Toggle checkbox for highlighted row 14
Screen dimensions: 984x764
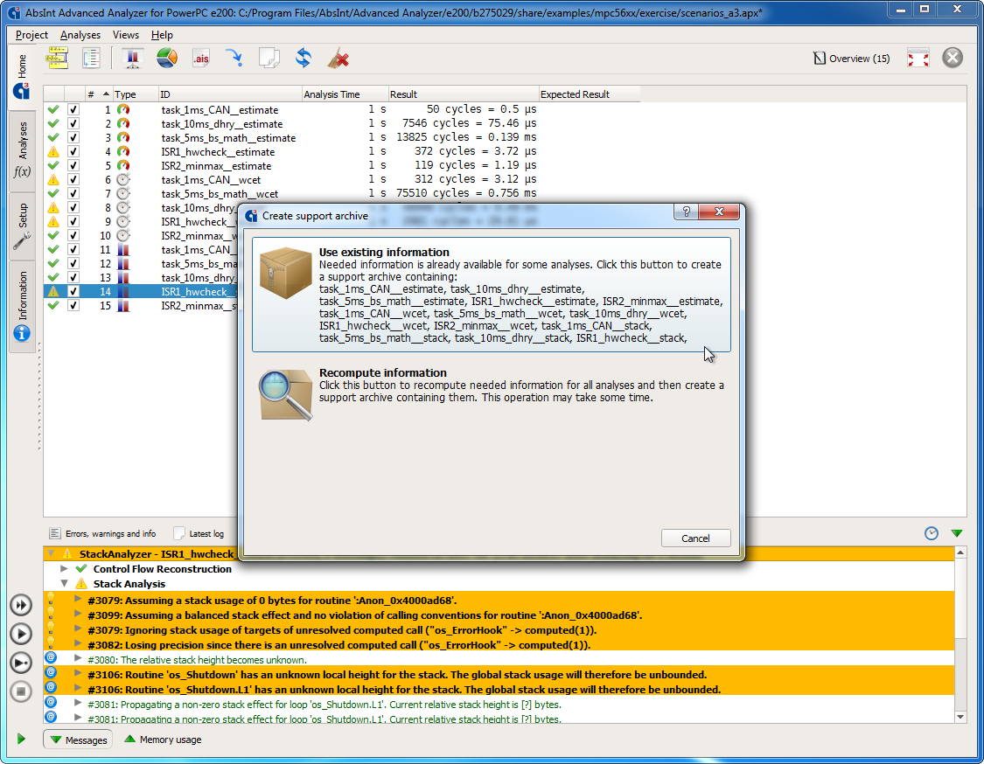tap(73, 292)
